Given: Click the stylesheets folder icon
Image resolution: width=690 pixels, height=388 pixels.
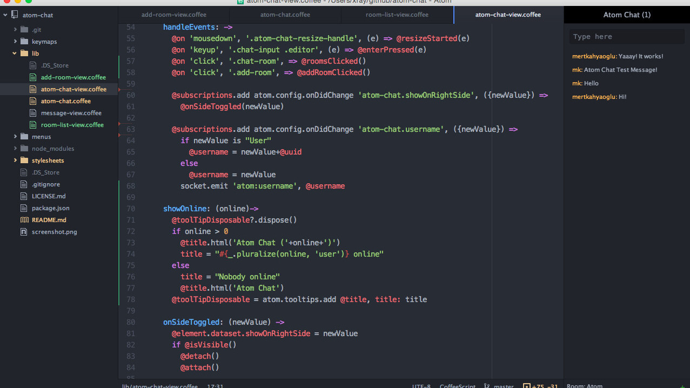Looking at the screenshot, I should coord(24,160).
